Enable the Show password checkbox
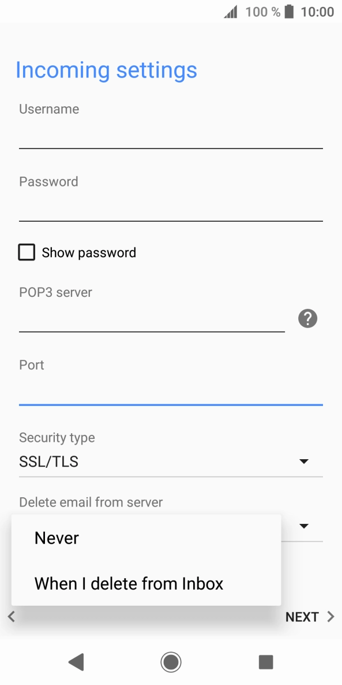The image size is (342, 685). [27, 252]
